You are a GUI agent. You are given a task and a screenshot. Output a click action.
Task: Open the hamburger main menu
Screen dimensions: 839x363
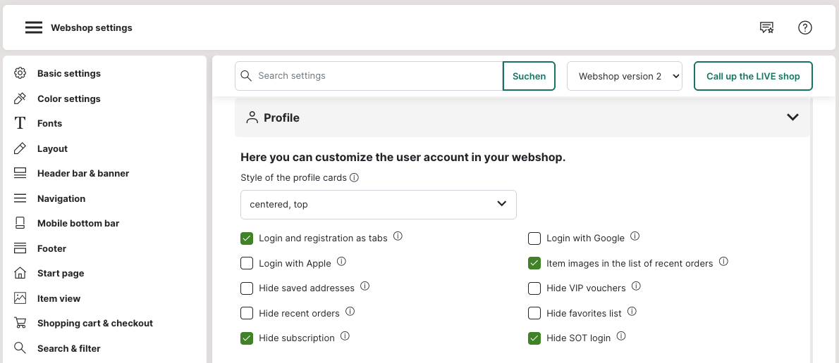click(34, 27)
